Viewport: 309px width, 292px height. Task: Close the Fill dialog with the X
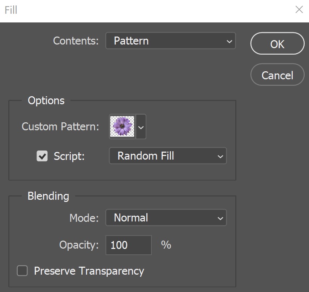(x=299, y=9)
